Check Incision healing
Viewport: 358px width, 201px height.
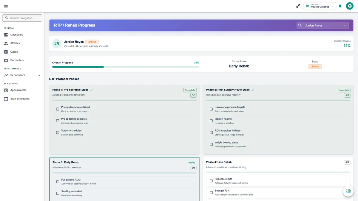[x=211, y=121]
